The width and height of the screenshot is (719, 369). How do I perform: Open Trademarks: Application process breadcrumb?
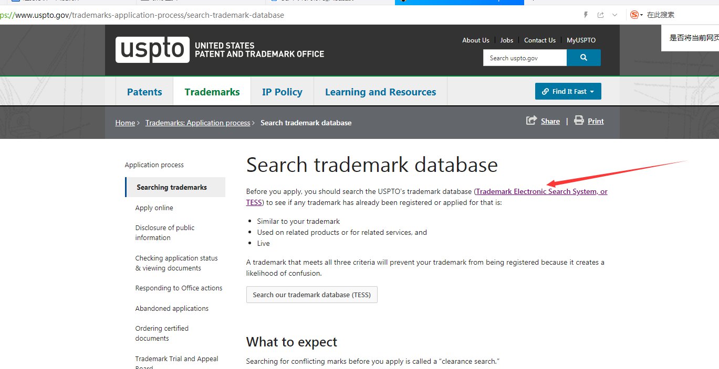coord(198,123)
